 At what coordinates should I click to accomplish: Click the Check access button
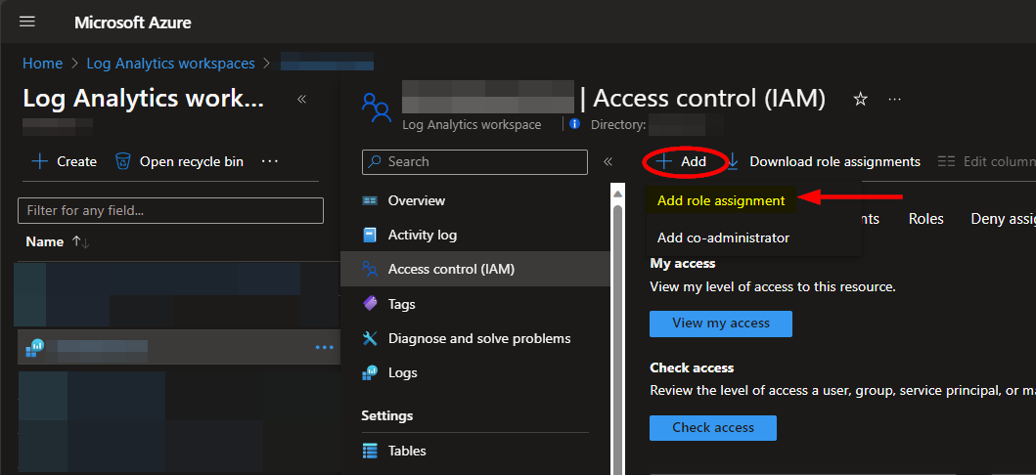(x=713, y=427)
